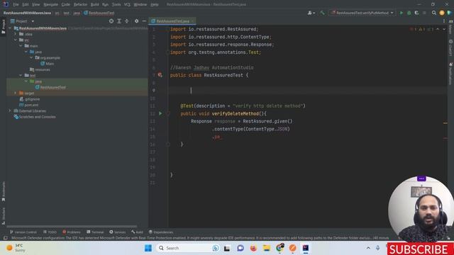Open the Maven tool window icon

click(451, 27)
